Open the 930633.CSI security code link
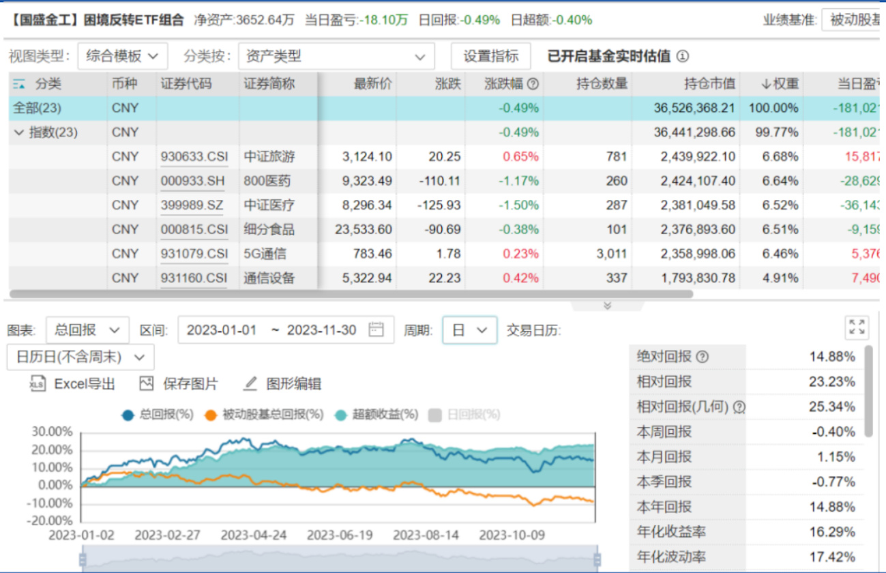Image resolution: width=886 pixels, height=573 pixels. click(194, 157)
